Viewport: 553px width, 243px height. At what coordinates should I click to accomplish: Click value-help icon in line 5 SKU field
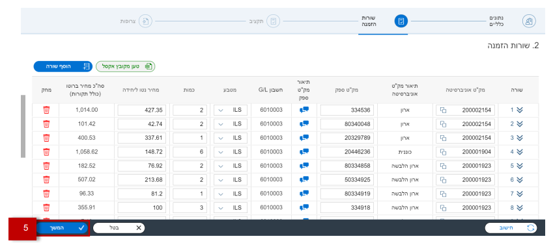[x=444, y=166]
